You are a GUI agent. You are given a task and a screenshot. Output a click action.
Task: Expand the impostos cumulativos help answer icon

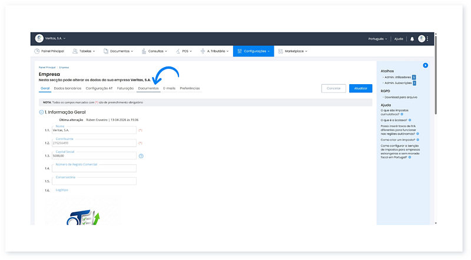(402, 114)
